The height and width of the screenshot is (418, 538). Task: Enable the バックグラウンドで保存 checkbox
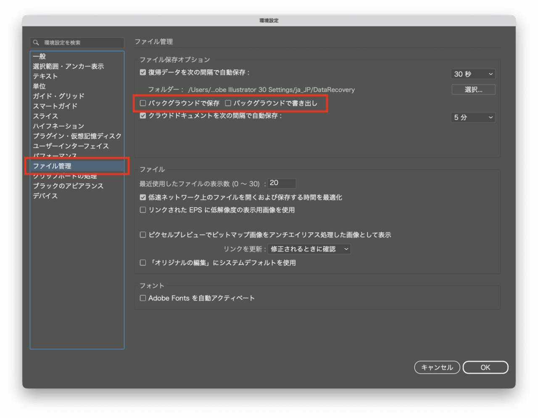[143, 103]
